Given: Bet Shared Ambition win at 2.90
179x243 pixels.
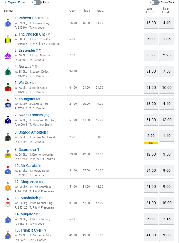Looking at the screenshot, I should [x=151, y=135].
